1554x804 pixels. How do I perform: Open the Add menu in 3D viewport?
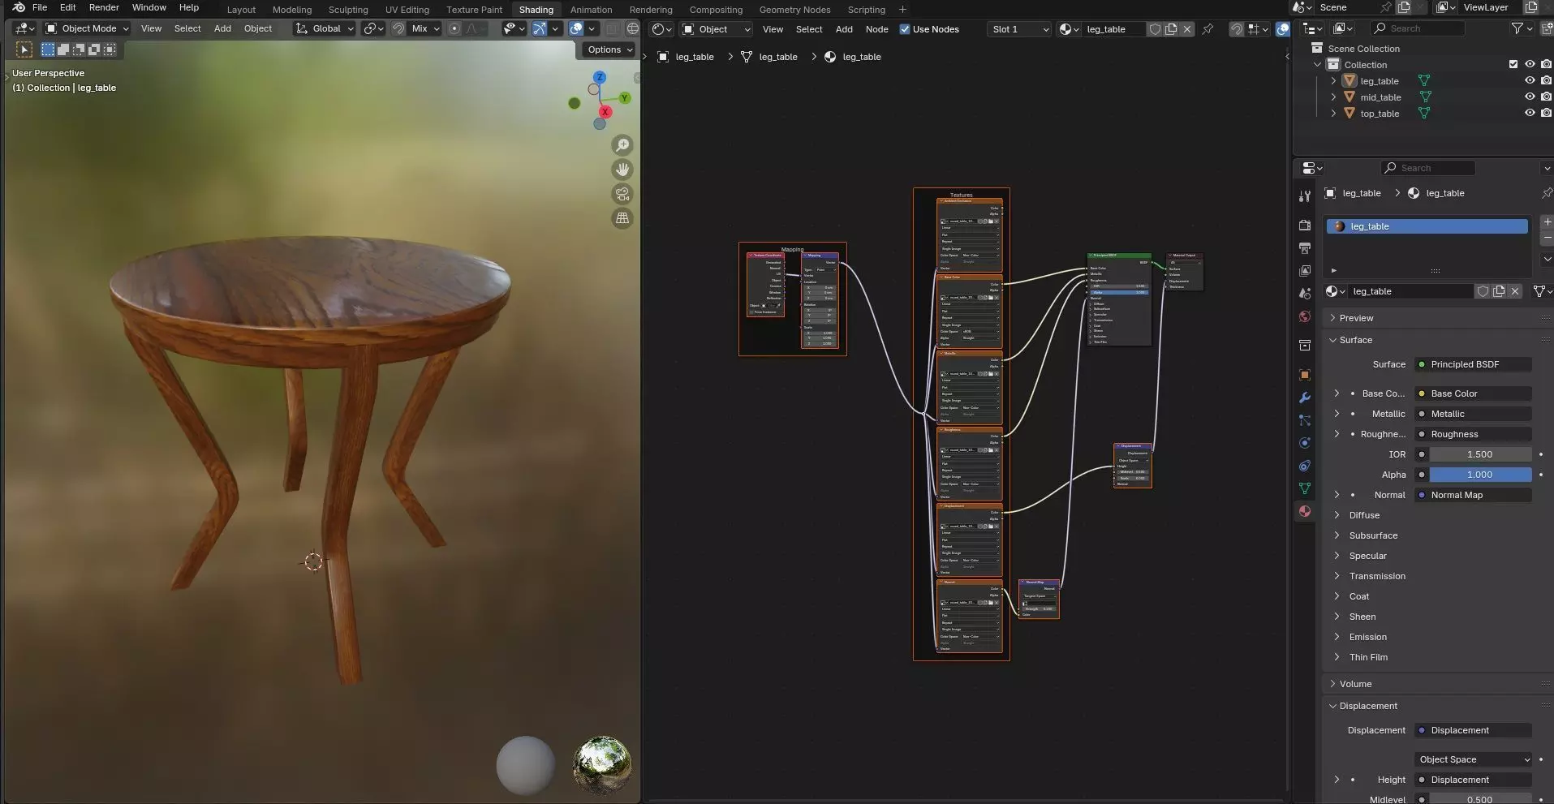tap(222, 28)
